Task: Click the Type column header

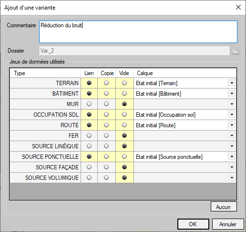Action: (45, 73)
